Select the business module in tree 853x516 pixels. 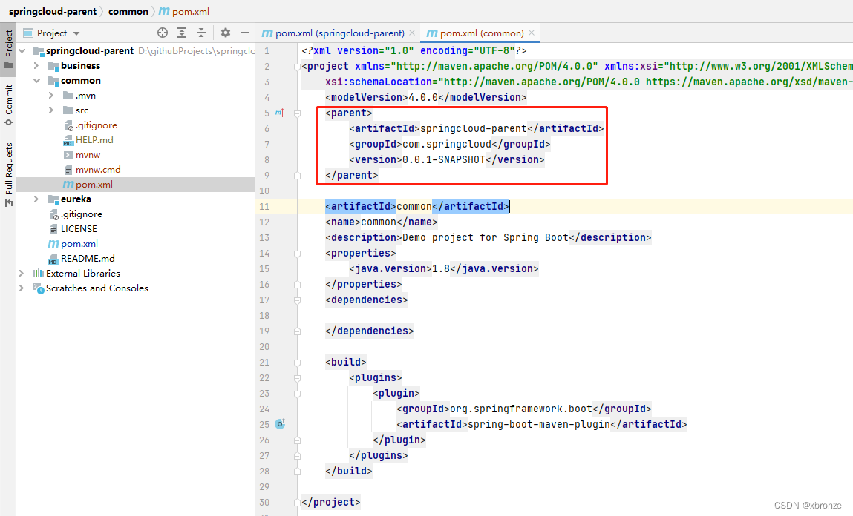click(x=80, y=66)
